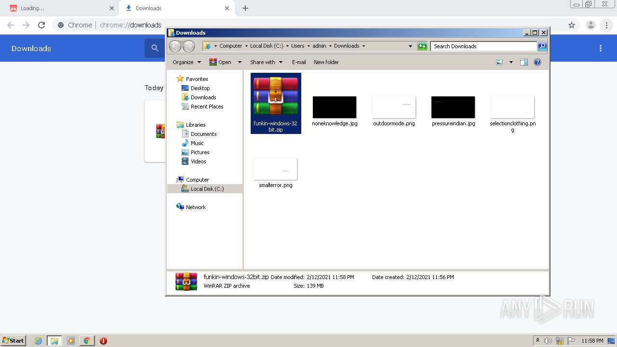617x347 pixels.
Task: Click the red Opera-style taskbar icon
Action: (x=103, y=341)
